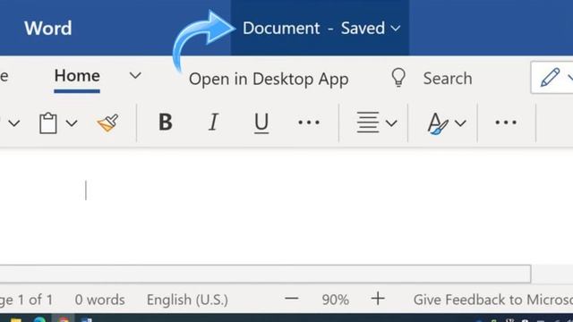
Task: Zoom out with the minus button
Action: coord(292,299)
